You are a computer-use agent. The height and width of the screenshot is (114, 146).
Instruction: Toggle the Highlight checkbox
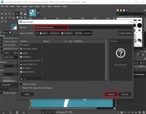tap(2, 78)
